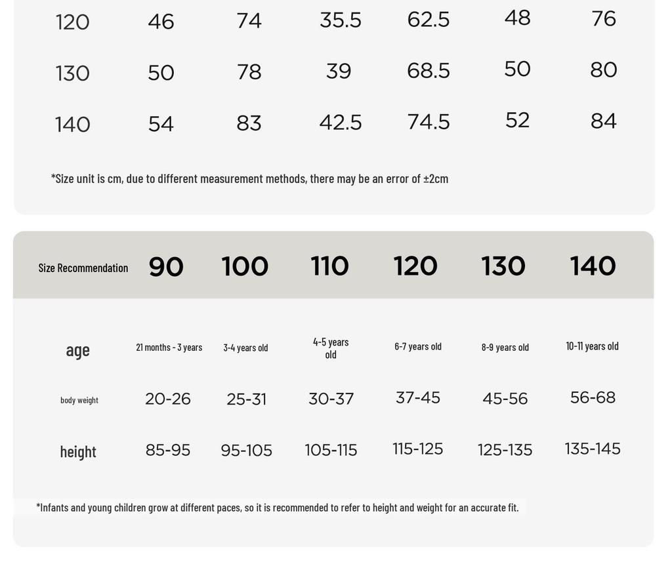Click the infants growth pace footnote

pyautogui.click(x=278, y=508)
